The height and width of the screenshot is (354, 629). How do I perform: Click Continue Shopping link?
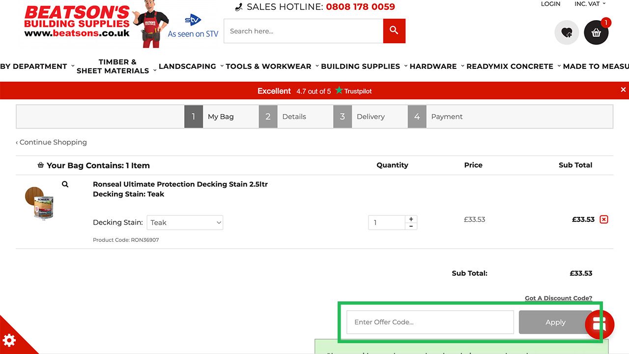click(51, 142)
